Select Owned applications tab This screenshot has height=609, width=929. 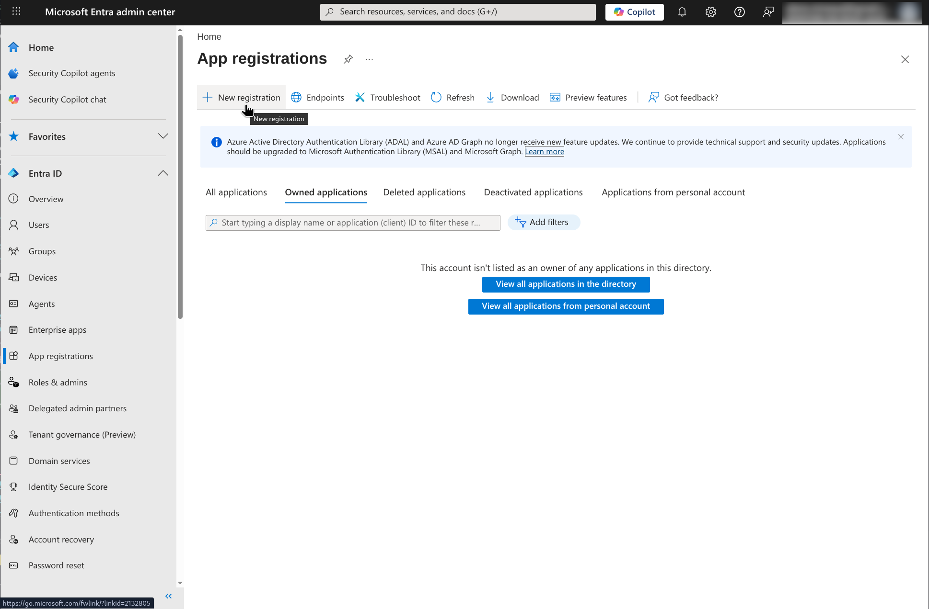click(x=326, y=192)
